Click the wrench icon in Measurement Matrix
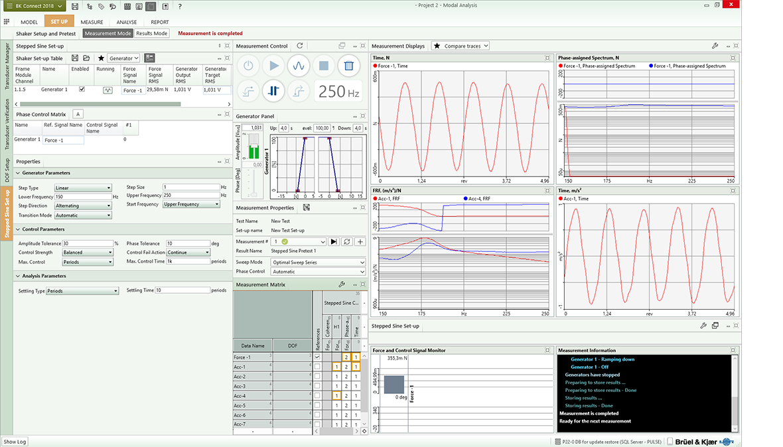783x447 pixels. tap(342, 285)
